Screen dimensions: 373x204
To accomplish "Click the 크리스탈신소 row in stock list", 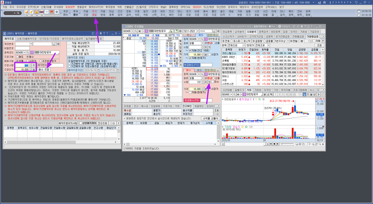I will pos(271,53).
